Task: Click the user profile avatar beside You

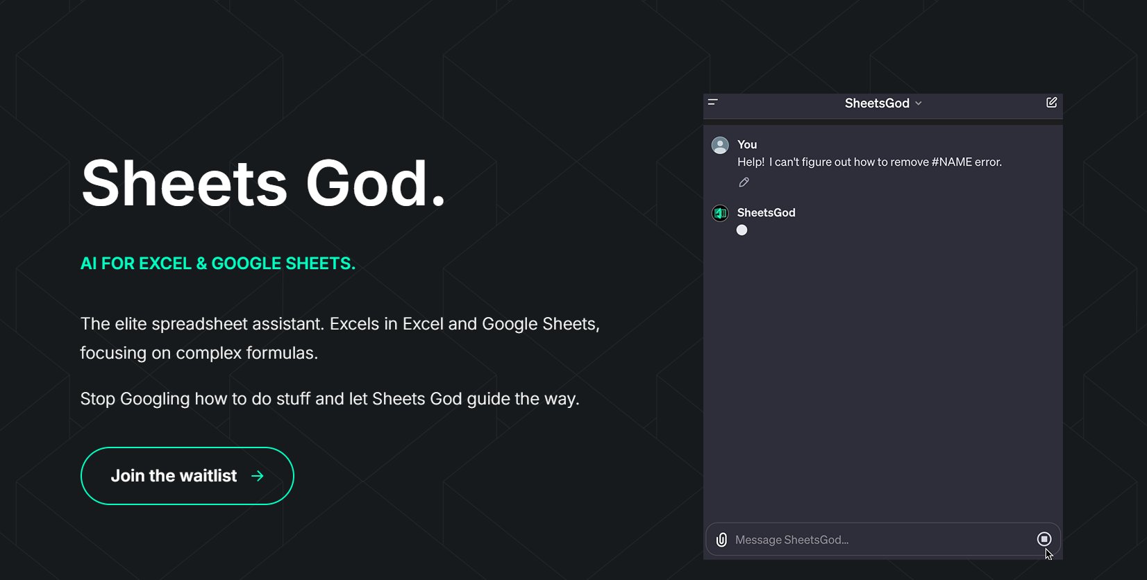Action: [720, 145]
